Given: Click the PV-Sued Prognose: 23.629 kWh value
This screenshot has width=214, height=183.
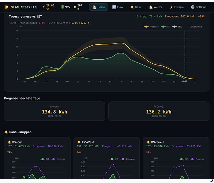Looking at the screenshot, I should click(187, 146).
